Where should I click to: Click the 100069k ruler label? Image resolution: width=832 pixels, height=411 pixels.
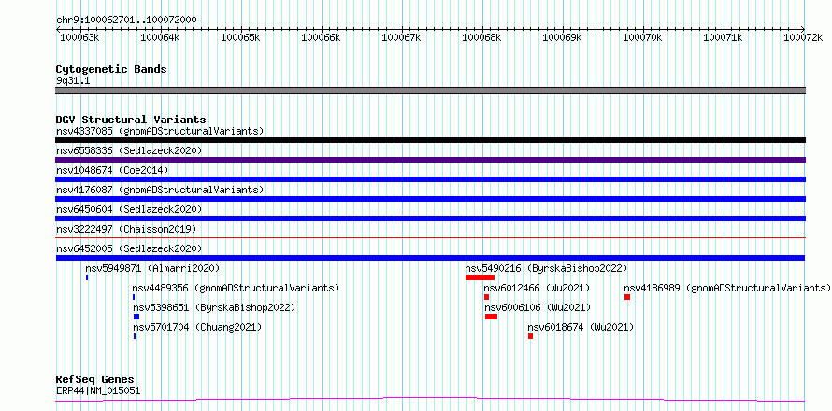(x=563, y=37)
